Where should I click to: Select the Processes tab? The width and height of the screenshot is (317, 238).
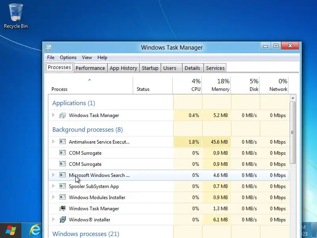(x=59, y=67)
